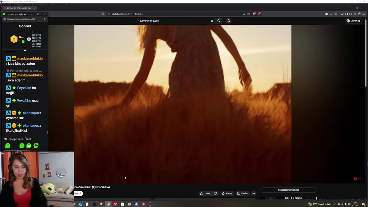
Task: Click zoom magnifier in Kick popout address bar
Action: point(45,19)
